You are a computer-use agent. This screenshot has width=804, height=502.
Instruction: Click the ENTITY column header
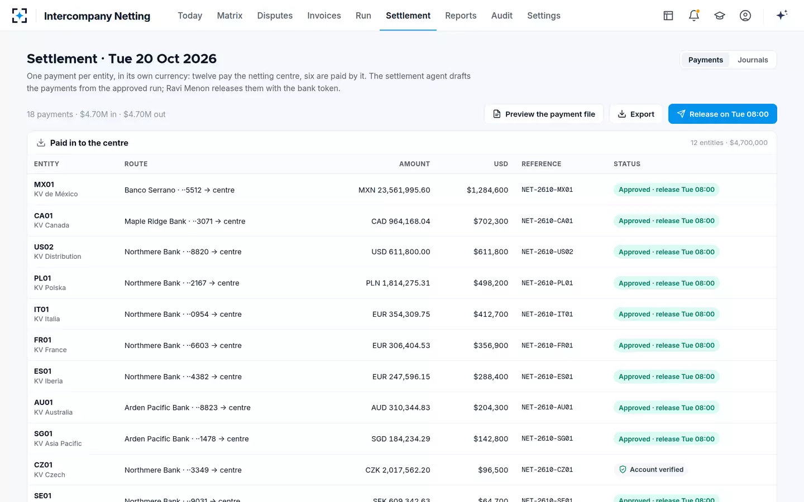pyautogui.click(x=46, y=164)
